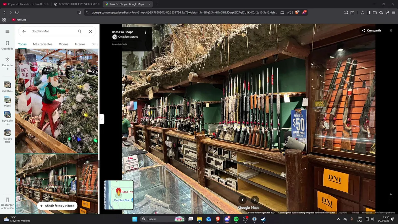Close the photo viewer with X
Viewport: 398px width, 224px height.
coord(391,30)
